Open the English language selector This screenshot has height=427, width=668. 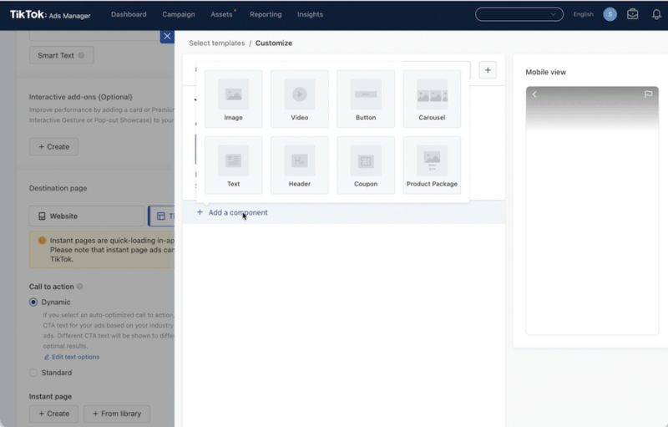[x=583, y=14]
